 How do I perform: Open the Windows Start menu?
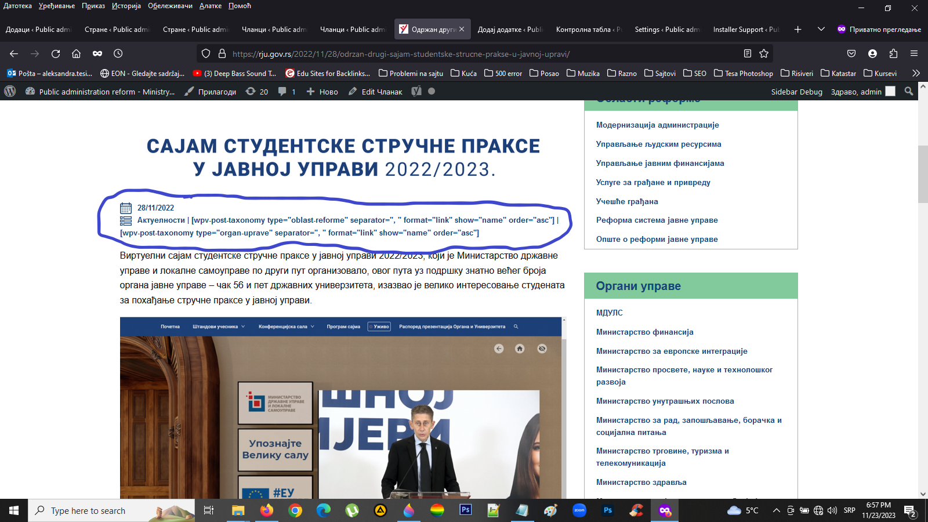click(14, 510)
